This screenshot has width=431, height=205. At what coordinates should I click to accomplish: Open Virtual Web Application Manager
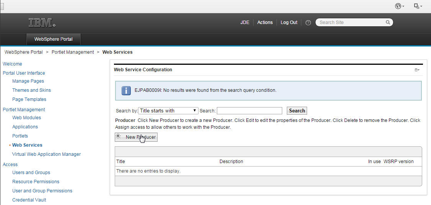click(46, 154)
